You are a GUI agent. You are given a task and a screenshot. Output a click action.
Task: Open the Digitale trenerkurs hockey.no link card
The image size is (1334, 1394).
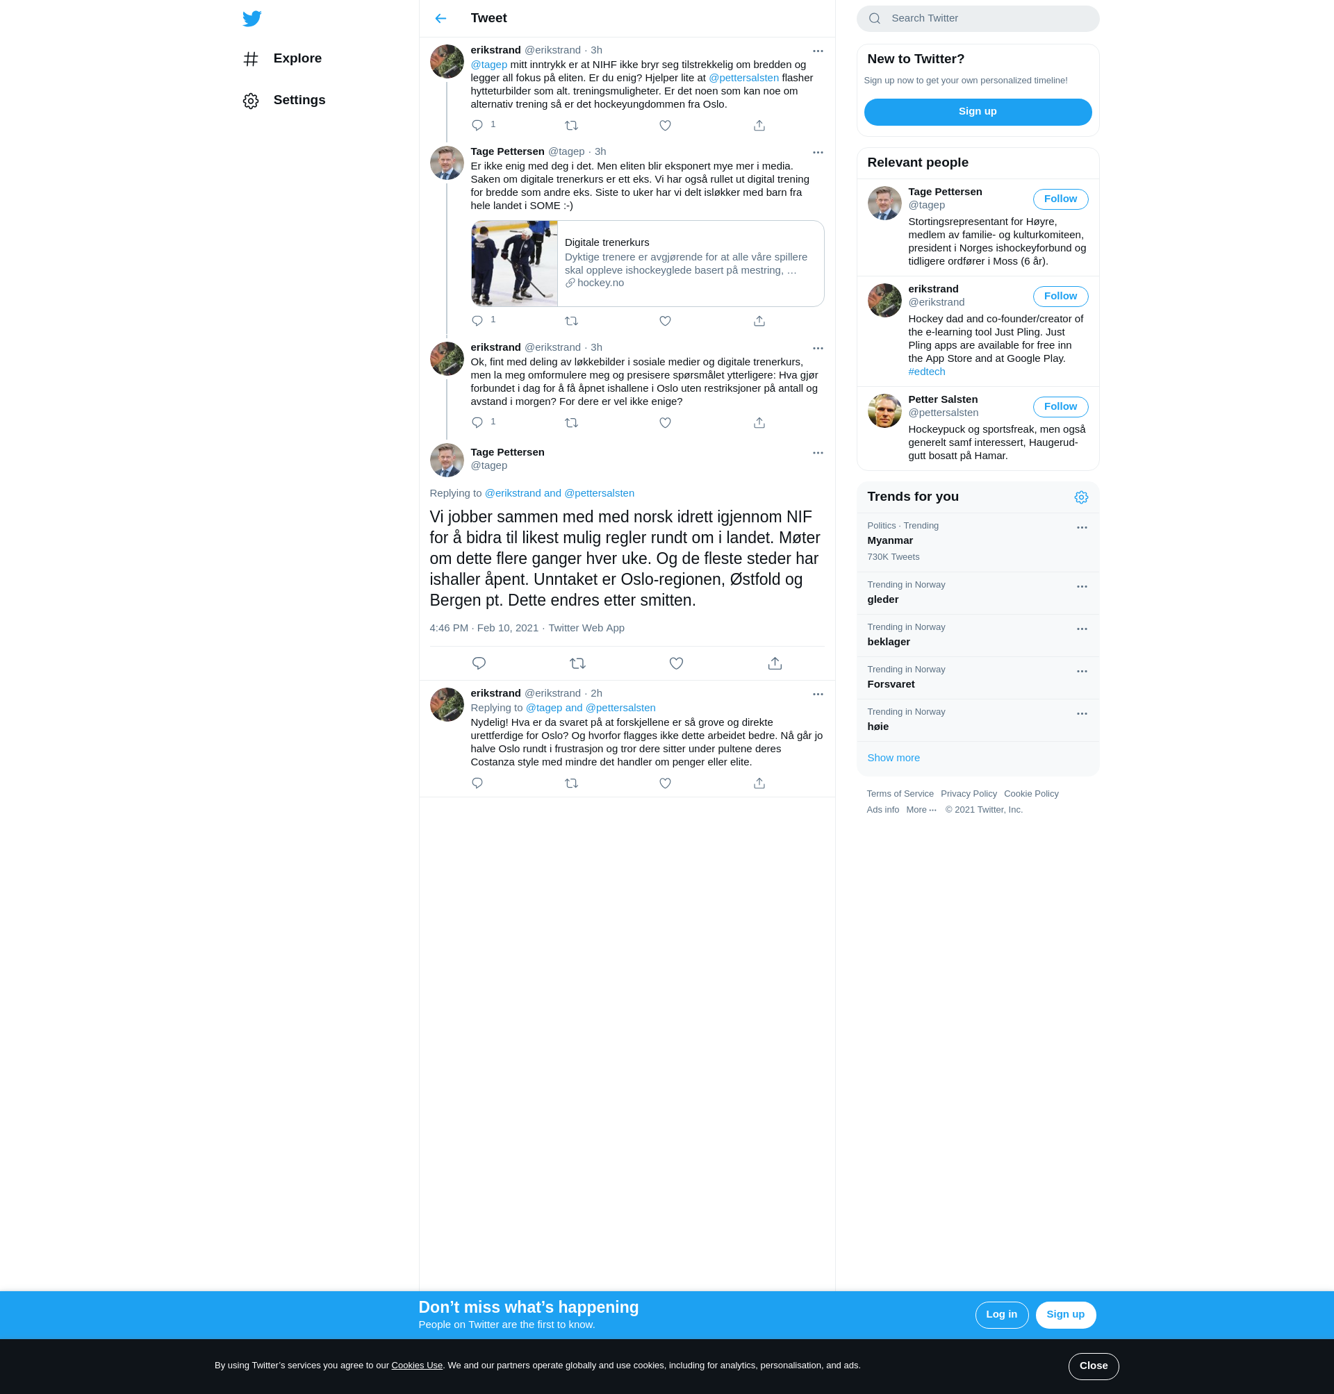tap(647, 264)
